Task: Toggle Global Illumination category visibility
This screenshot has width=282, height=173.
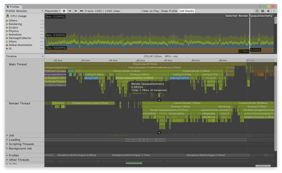Action: 7,45
